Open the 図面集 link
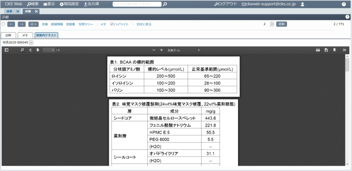This screenshot has height=171, width=352. (71, 24)
